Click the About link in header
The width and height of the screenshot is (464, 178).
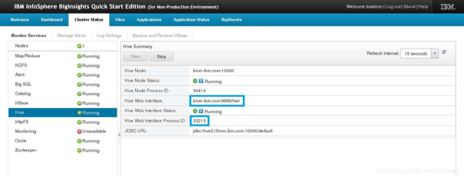tap(410, 6)
